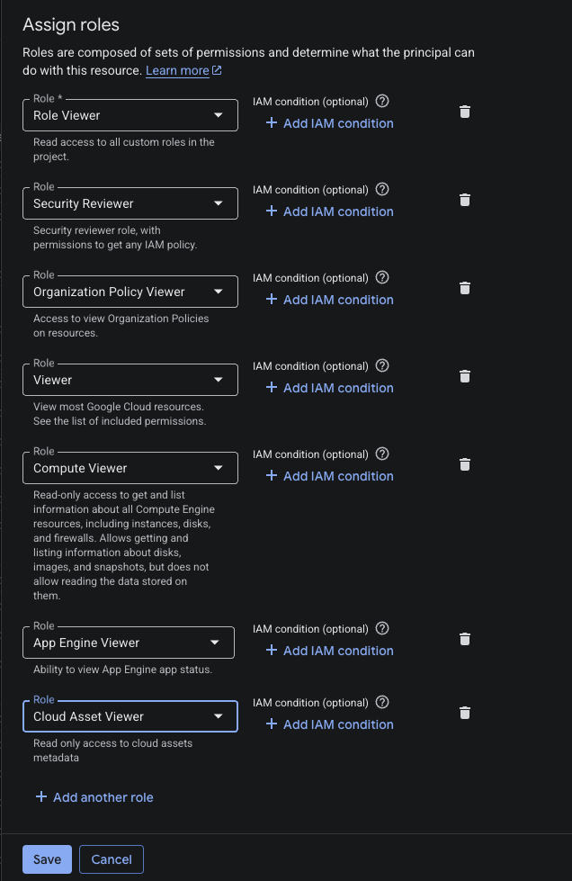Screen dimensions: 572x881
Task: Open the App Engine Viewer role dropdown
Action: click(x=129, y=643)
